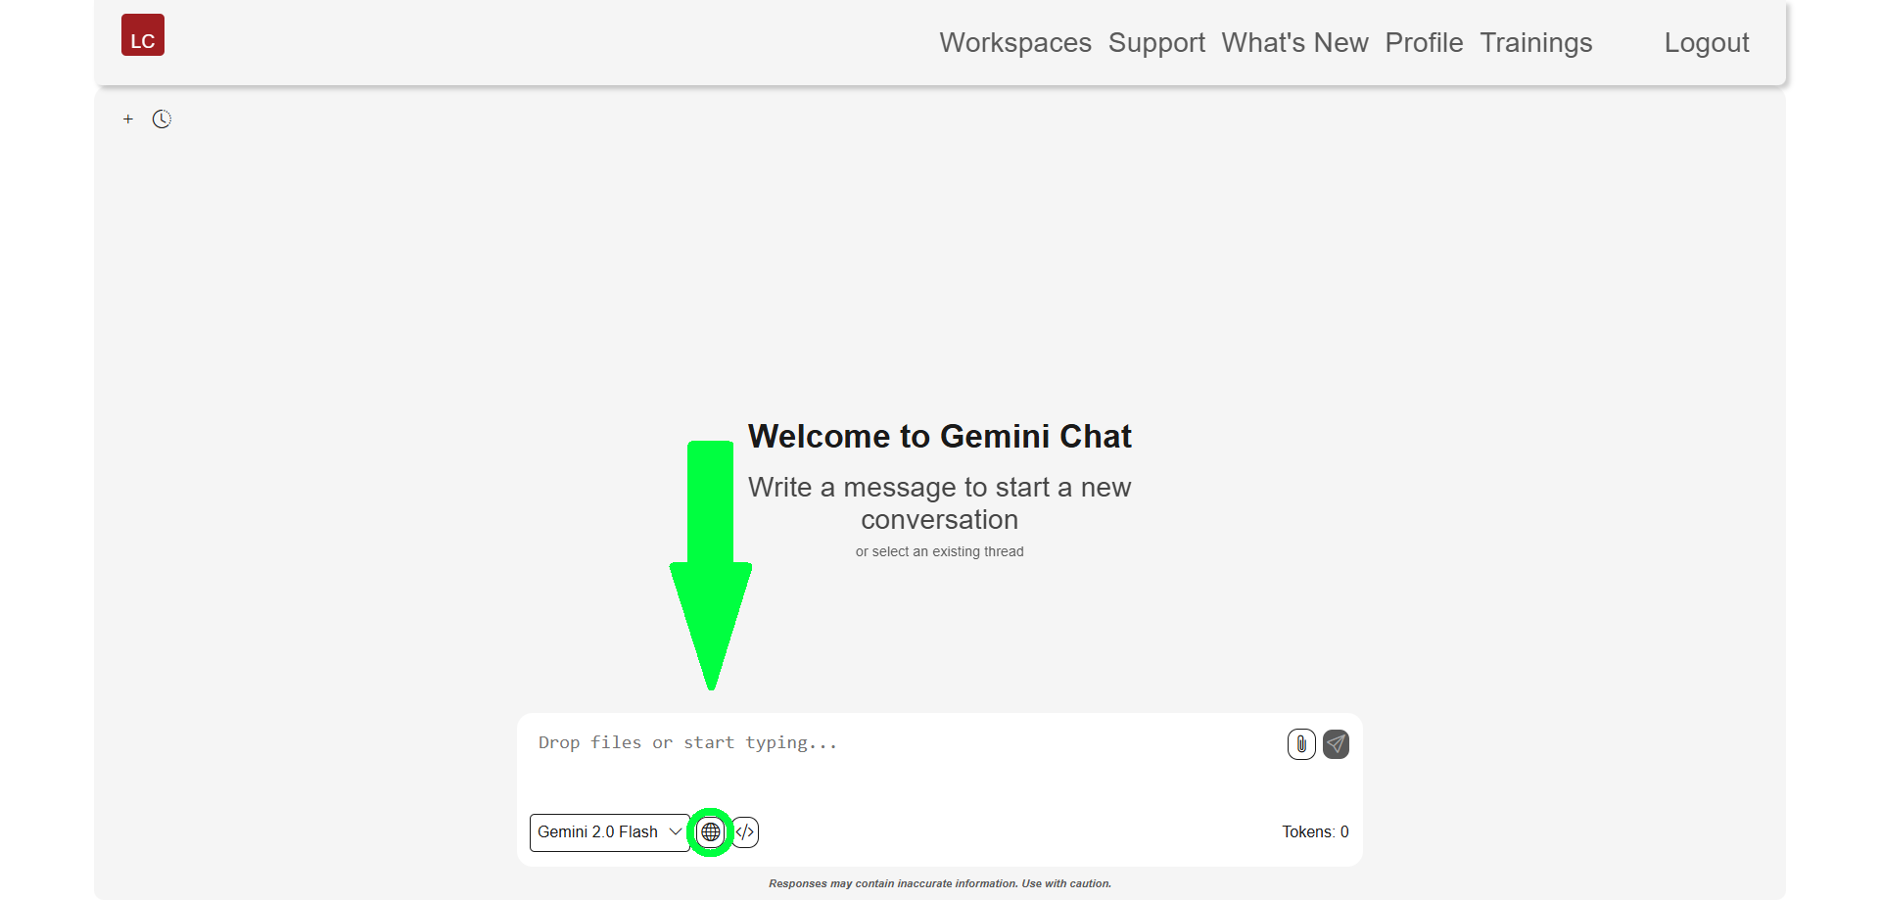Log out using Logout link
This screenshot has height=900, width=1880.
1707,43
